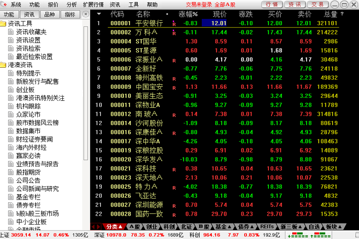Screen dimensions: 359x239
Task: Open the 报价 menu
Action: tap(53, 4)
